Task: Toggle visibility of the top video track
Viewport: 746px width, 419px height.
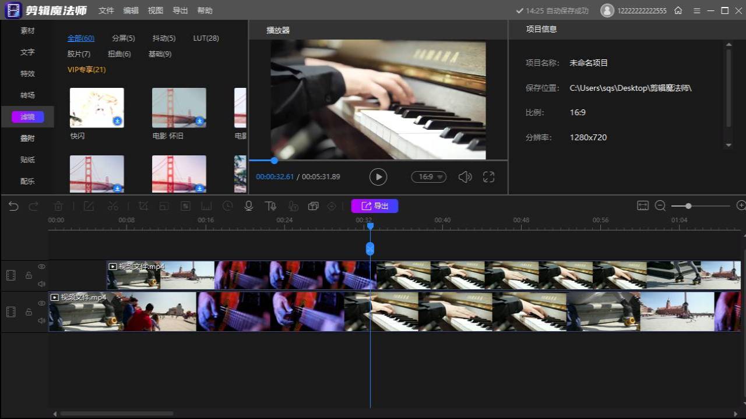Action: (x=41, y=267)
